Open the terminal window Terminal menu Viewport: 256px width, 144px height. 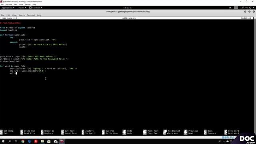[x=31, y=15]
